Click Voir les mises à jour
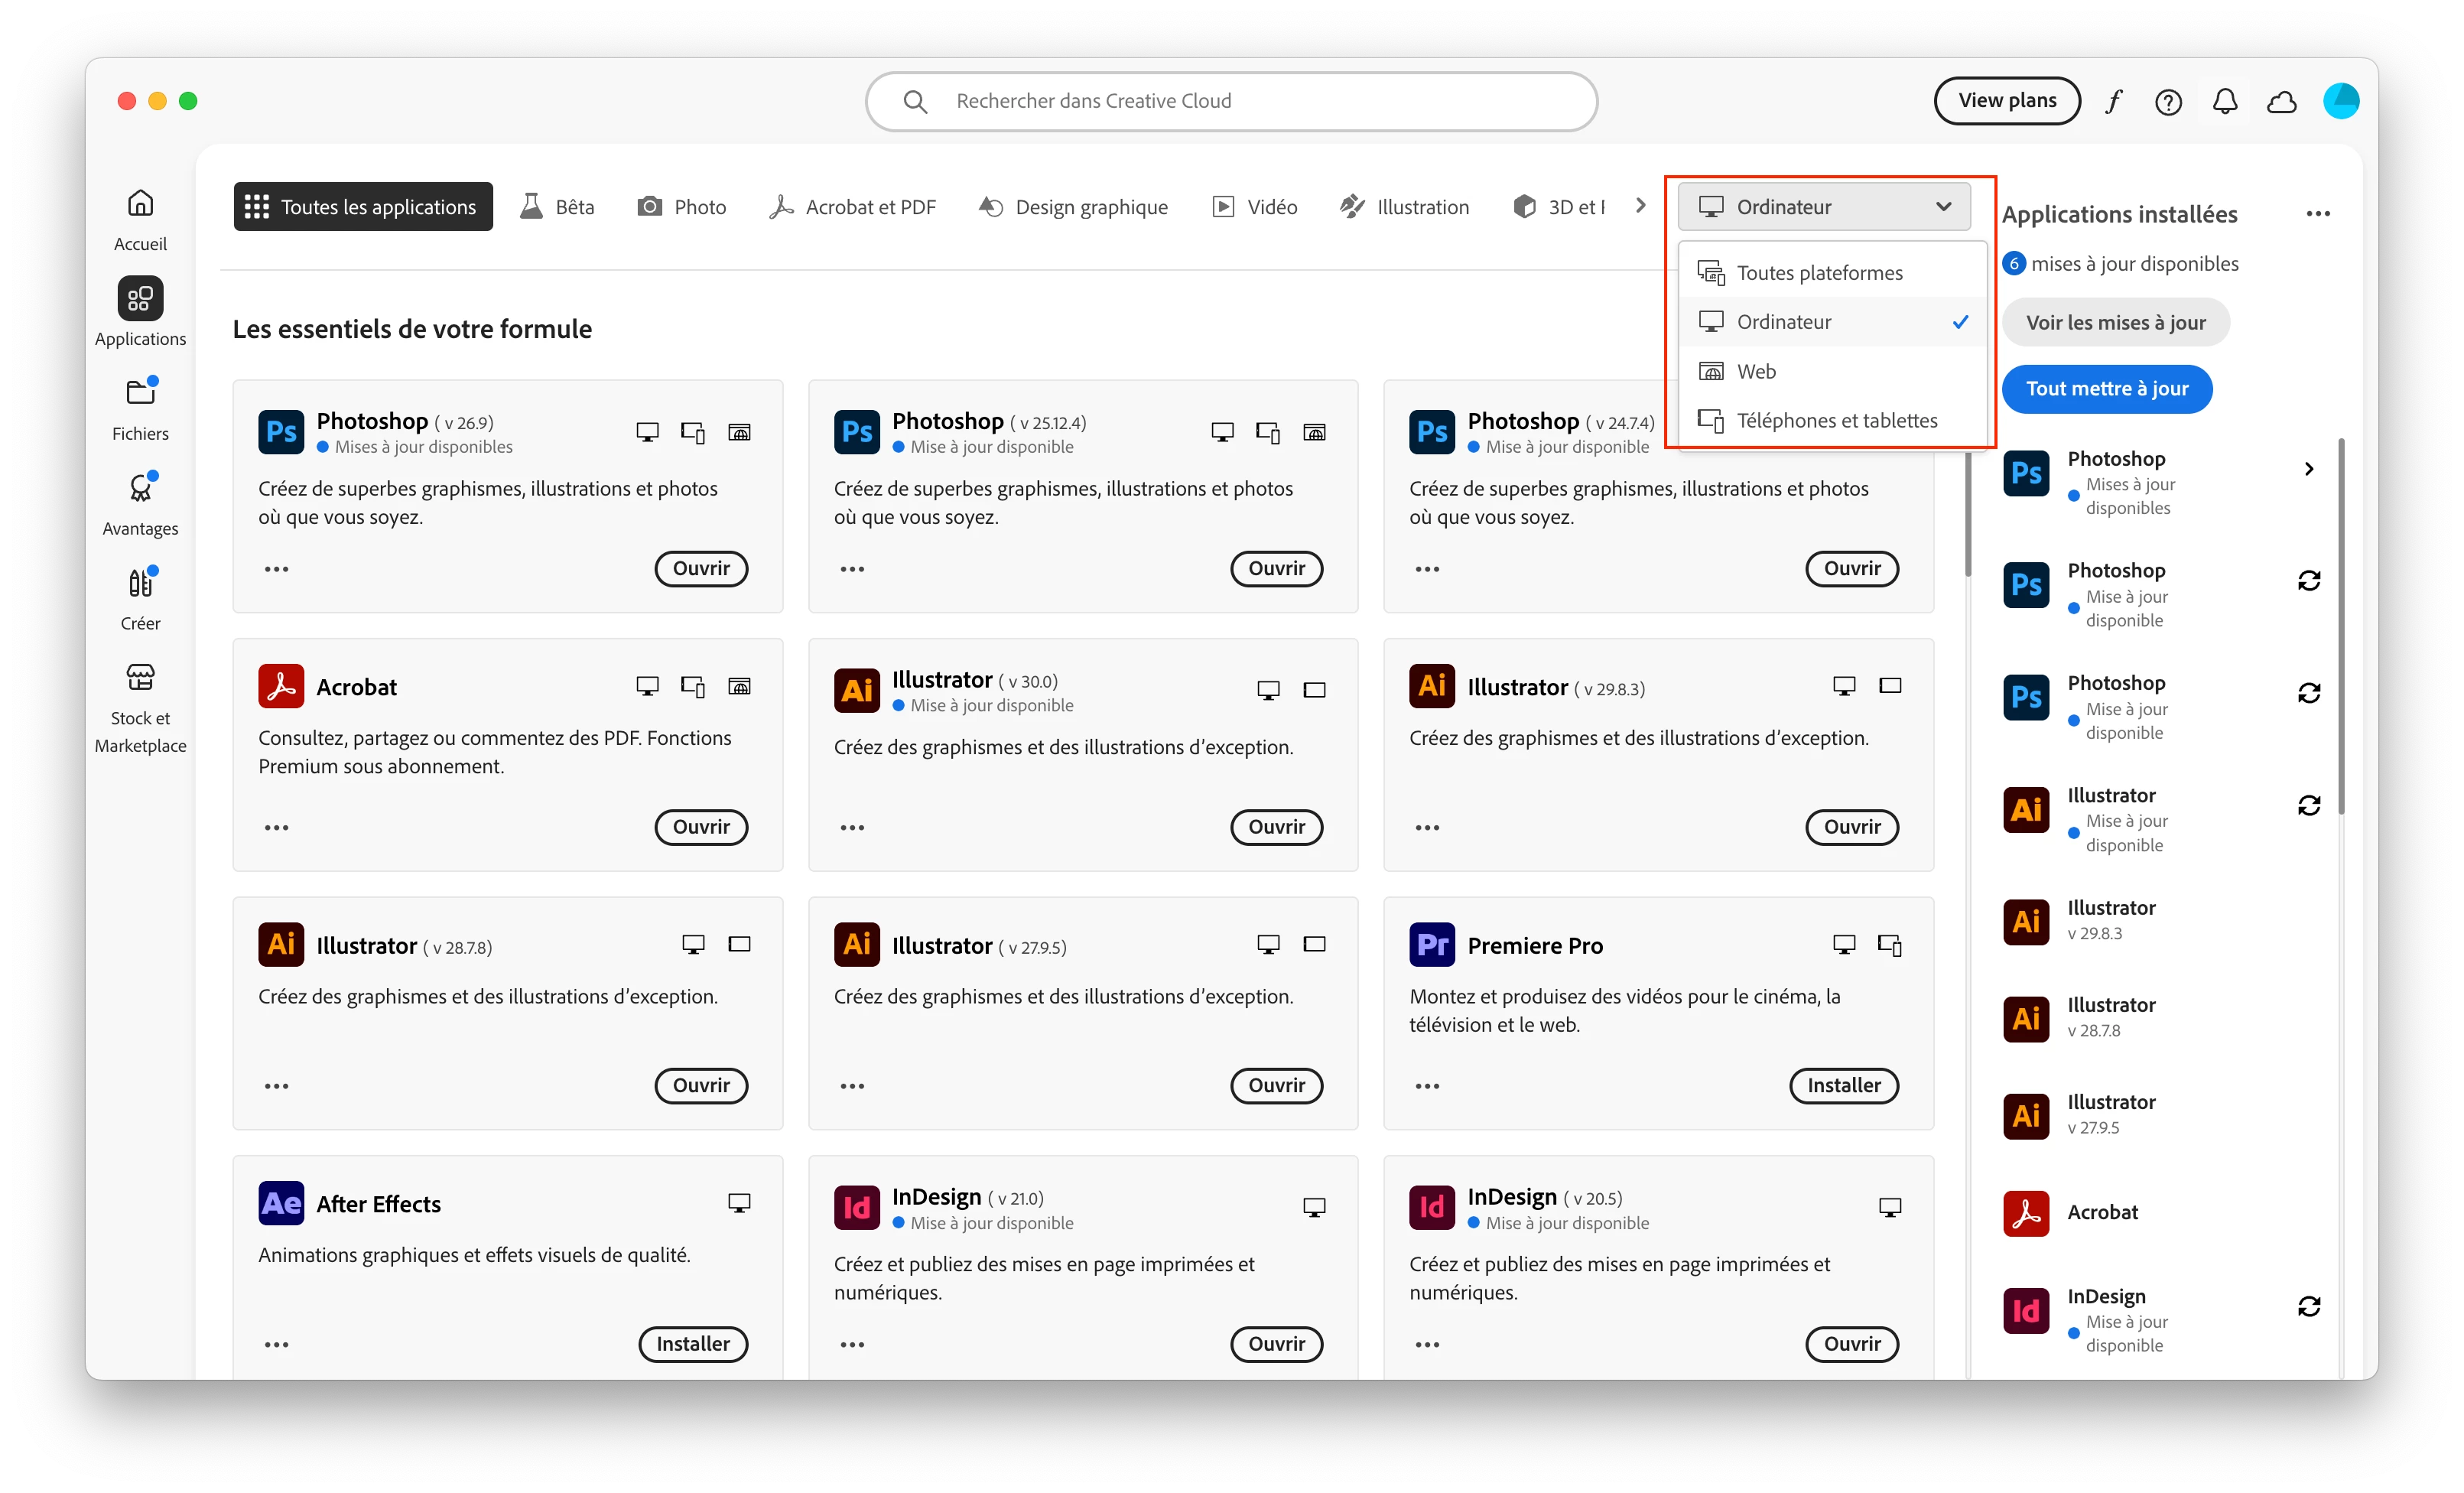Image resolution: width=2464 pixels, height=1493 pixels. (2115, 323)
